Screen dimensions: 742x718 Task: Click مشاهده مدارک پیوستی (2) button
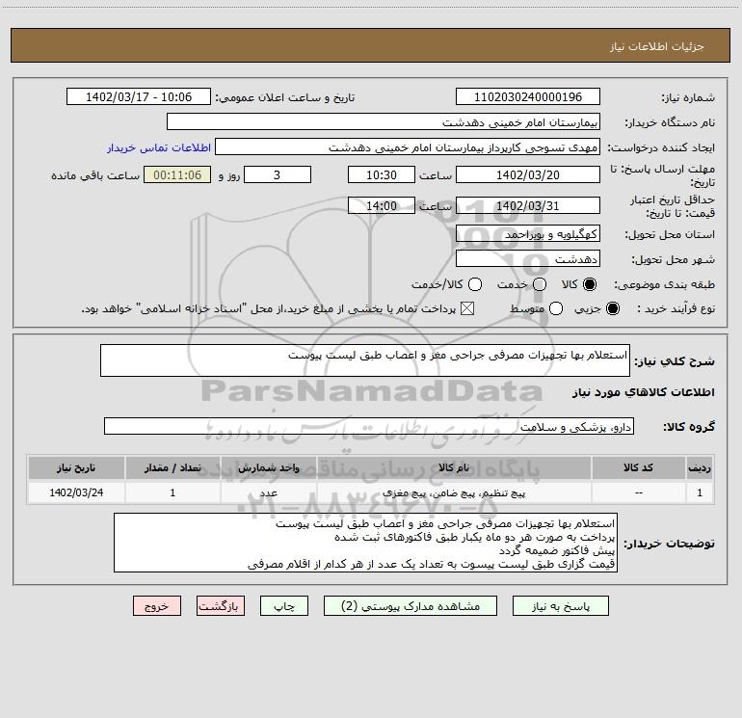411,606
